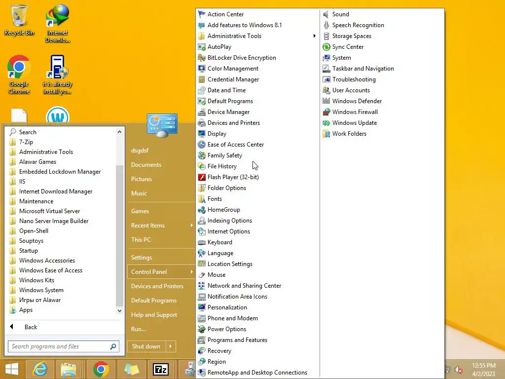
Task: Click the Color Management icon
Action: click(x=202, y=68)
